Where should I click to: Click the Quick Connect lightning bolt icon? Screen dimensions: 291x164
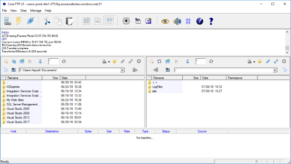point(19,21)
